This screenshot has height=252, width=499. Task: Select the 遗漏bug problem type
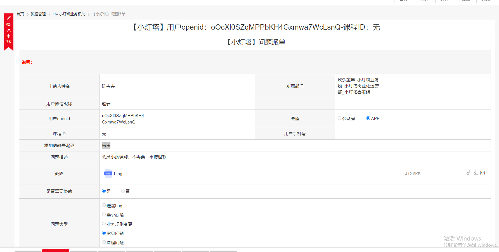point(104,205)
